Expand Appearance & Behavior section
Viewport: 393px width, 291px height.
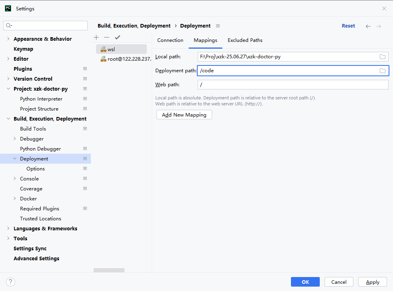[8, 39]
